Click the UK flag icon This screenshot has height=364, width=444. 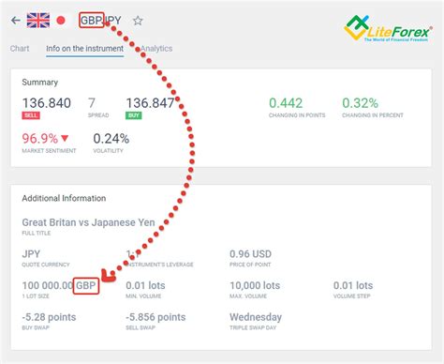point(38,21)
